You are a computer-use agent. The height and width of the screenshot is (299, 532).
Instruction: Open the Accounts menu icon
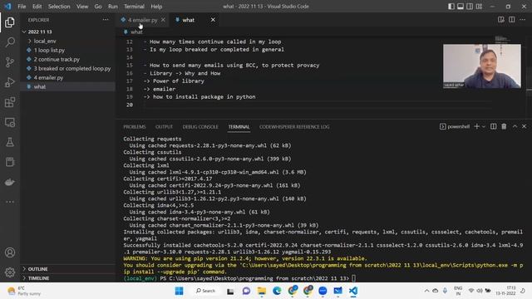[10, 252]
